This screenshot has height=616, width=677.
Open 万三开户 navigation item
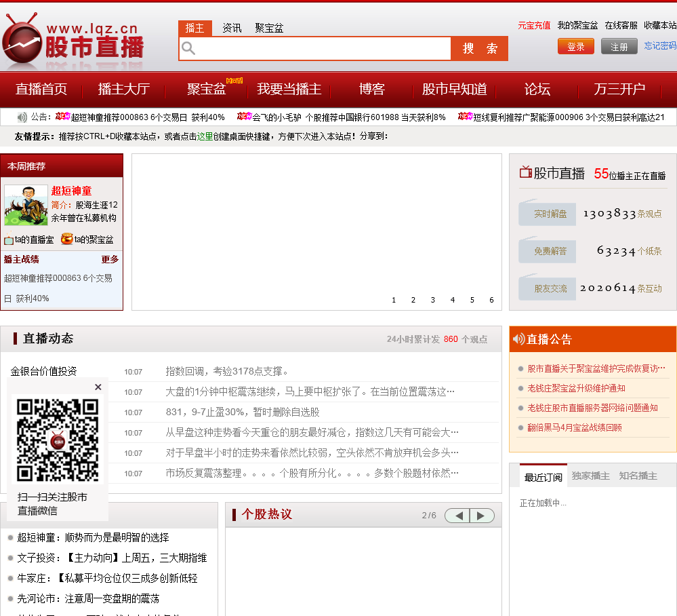tap(619, 89)
